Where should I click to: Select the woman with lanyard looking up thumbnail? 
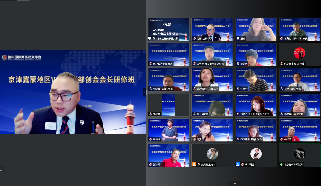pos(212,80)
